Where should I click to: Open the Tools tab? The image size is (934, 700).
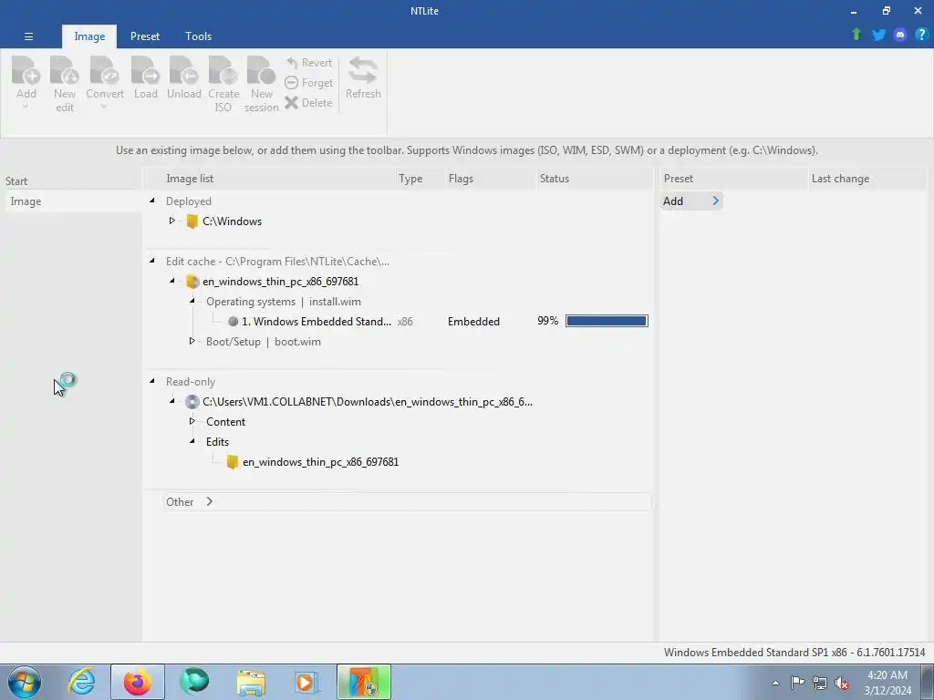click(198, 36)
